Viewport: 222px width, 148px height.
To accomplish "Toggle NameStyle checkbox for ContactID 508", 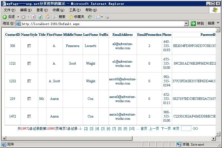I will coord(29,46).
